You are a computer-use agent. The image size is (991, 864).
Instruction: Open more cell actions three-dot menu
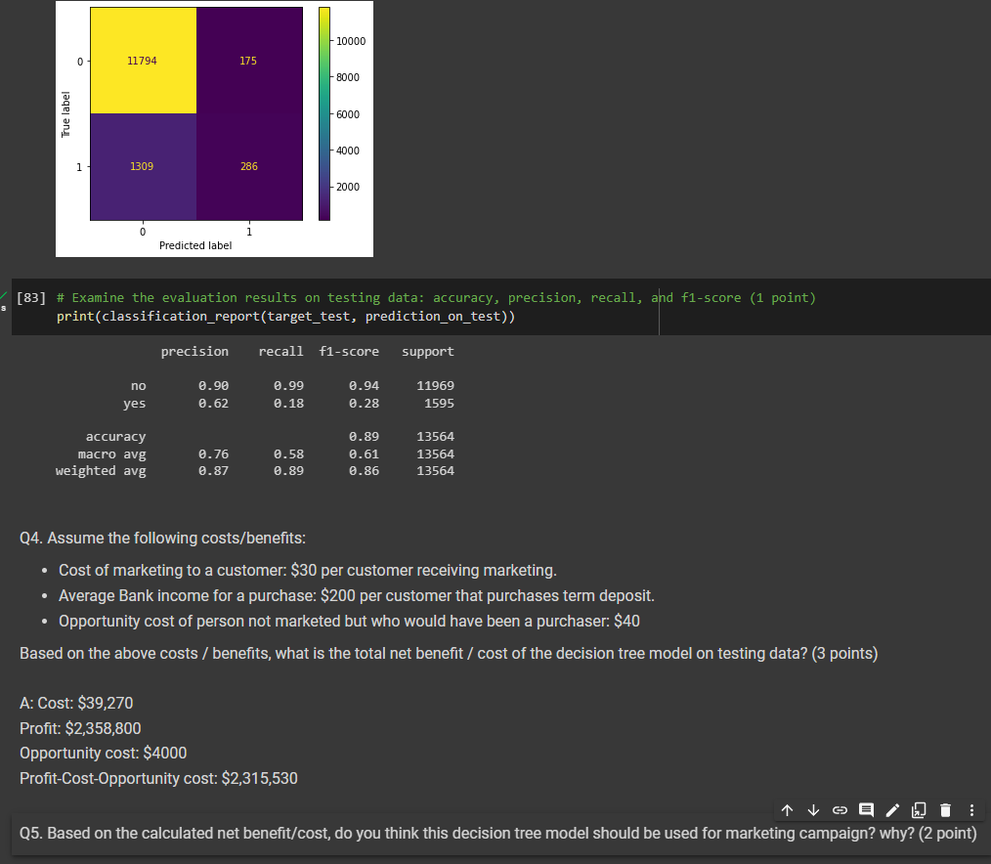tap(971, 809)
